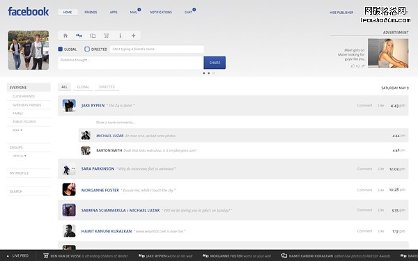
Task: Click the friend's name input field
Action: click(157, 49)
